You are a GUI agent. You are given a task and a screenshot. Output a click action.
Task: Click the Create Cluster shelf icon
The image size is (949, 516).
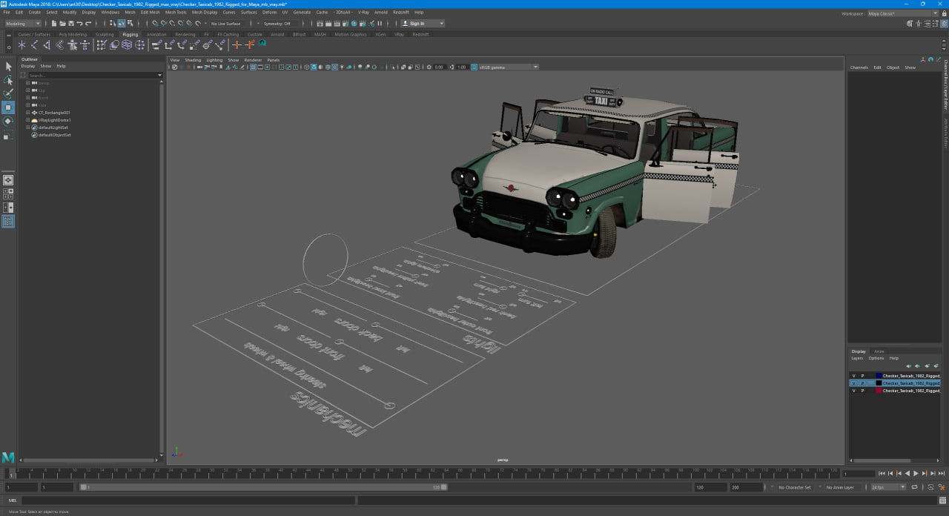[139, 45]
